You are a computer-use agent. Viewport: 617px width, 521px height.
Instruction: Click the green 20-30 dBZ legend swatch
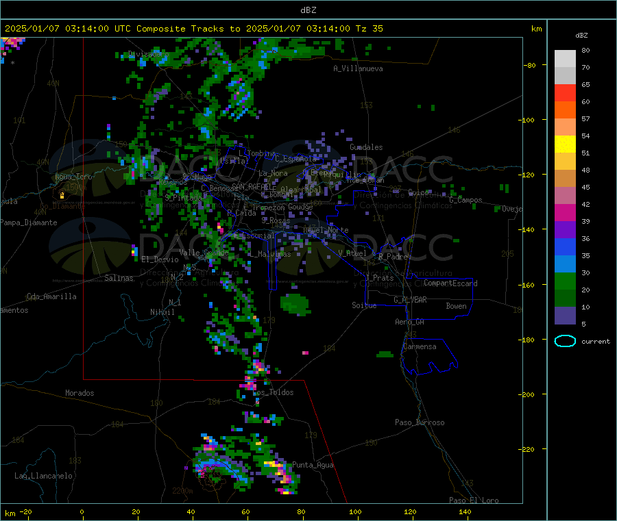point(565,281)
